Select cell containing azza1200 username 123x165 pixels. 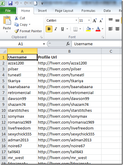click(x=22, y=63)
